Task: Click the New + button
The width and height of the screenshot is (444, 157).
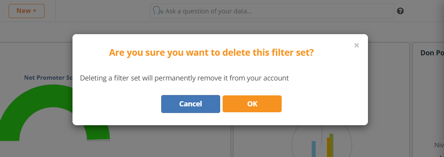Action: pos(27,11)
